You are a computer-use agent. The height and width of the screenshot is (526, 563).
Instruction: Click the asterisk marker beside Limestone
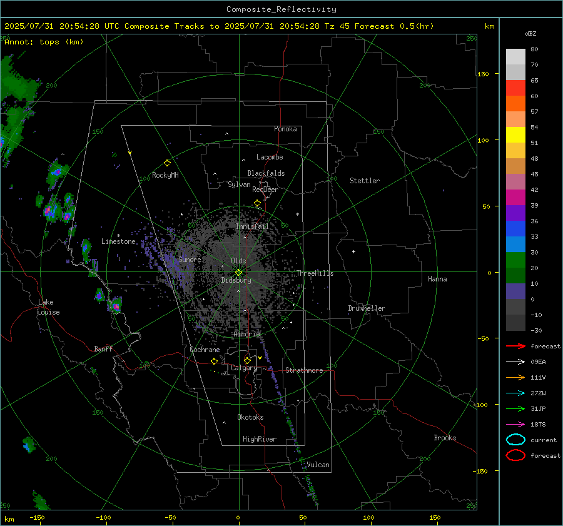118,236
